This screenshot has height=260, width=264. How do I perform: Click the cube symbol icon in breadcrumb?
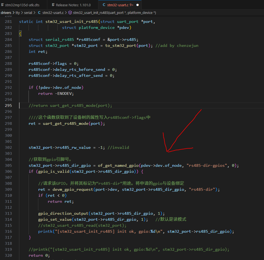point(70,13)
